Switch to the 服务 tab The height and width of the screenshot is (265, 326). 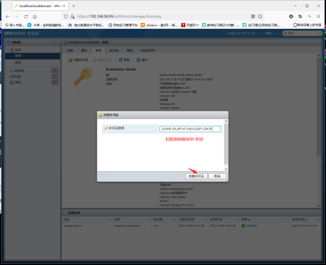[130, 51]
